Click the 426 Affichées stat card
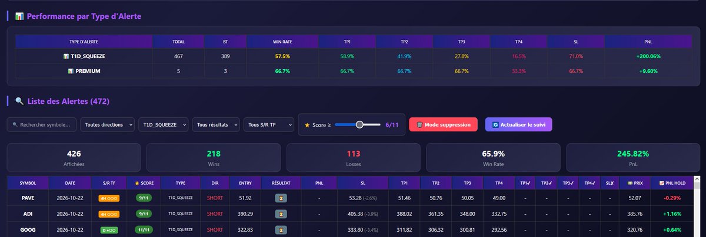This screenshot has width=706, height=237. pyautogui.click(x=74, y=157)
